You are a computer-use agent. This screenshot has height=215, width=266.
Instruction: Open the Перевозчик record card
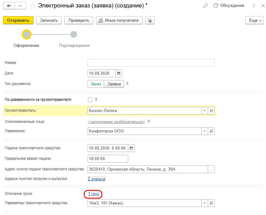pos(211,131)
